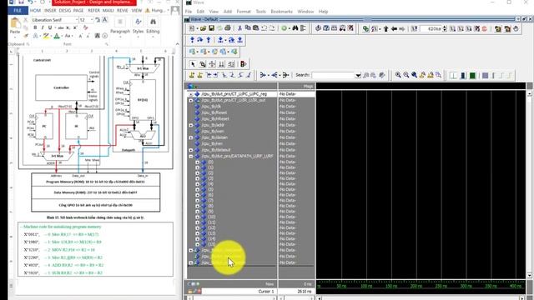Open the Change Case Aa dropdown
Viewport: 534px width, 300px height.
click(x=68, y=36)
